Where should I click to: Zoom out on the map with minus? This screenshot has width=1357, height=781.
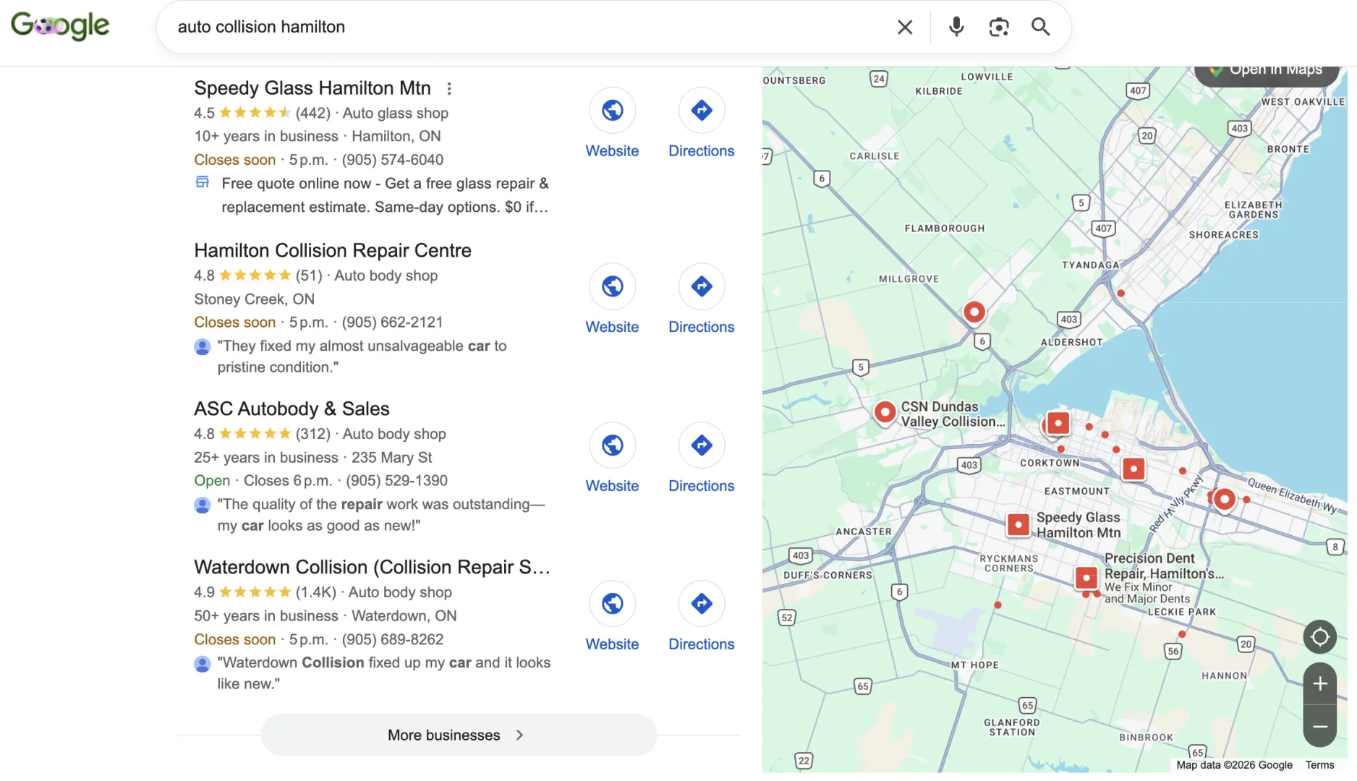[1320, 726]
